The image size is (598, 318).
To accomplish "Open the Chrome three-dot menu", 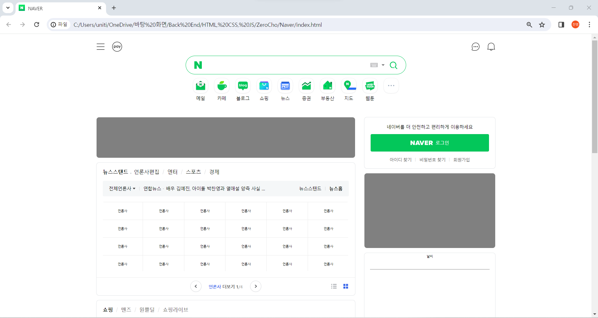I will (589, 25).
